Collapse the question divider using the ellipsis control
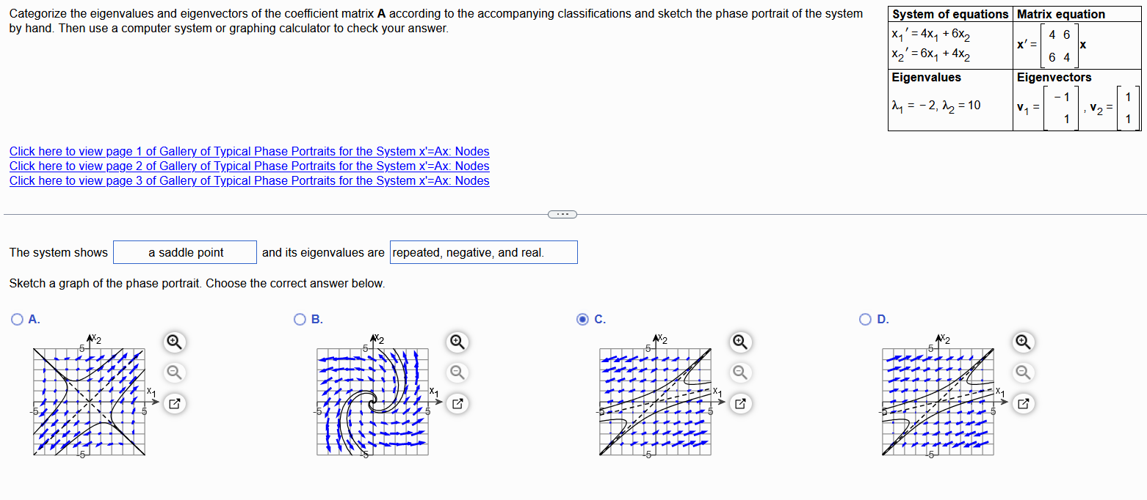Image resolution: width=1147 pixels, height=500 pixels. 562,213
